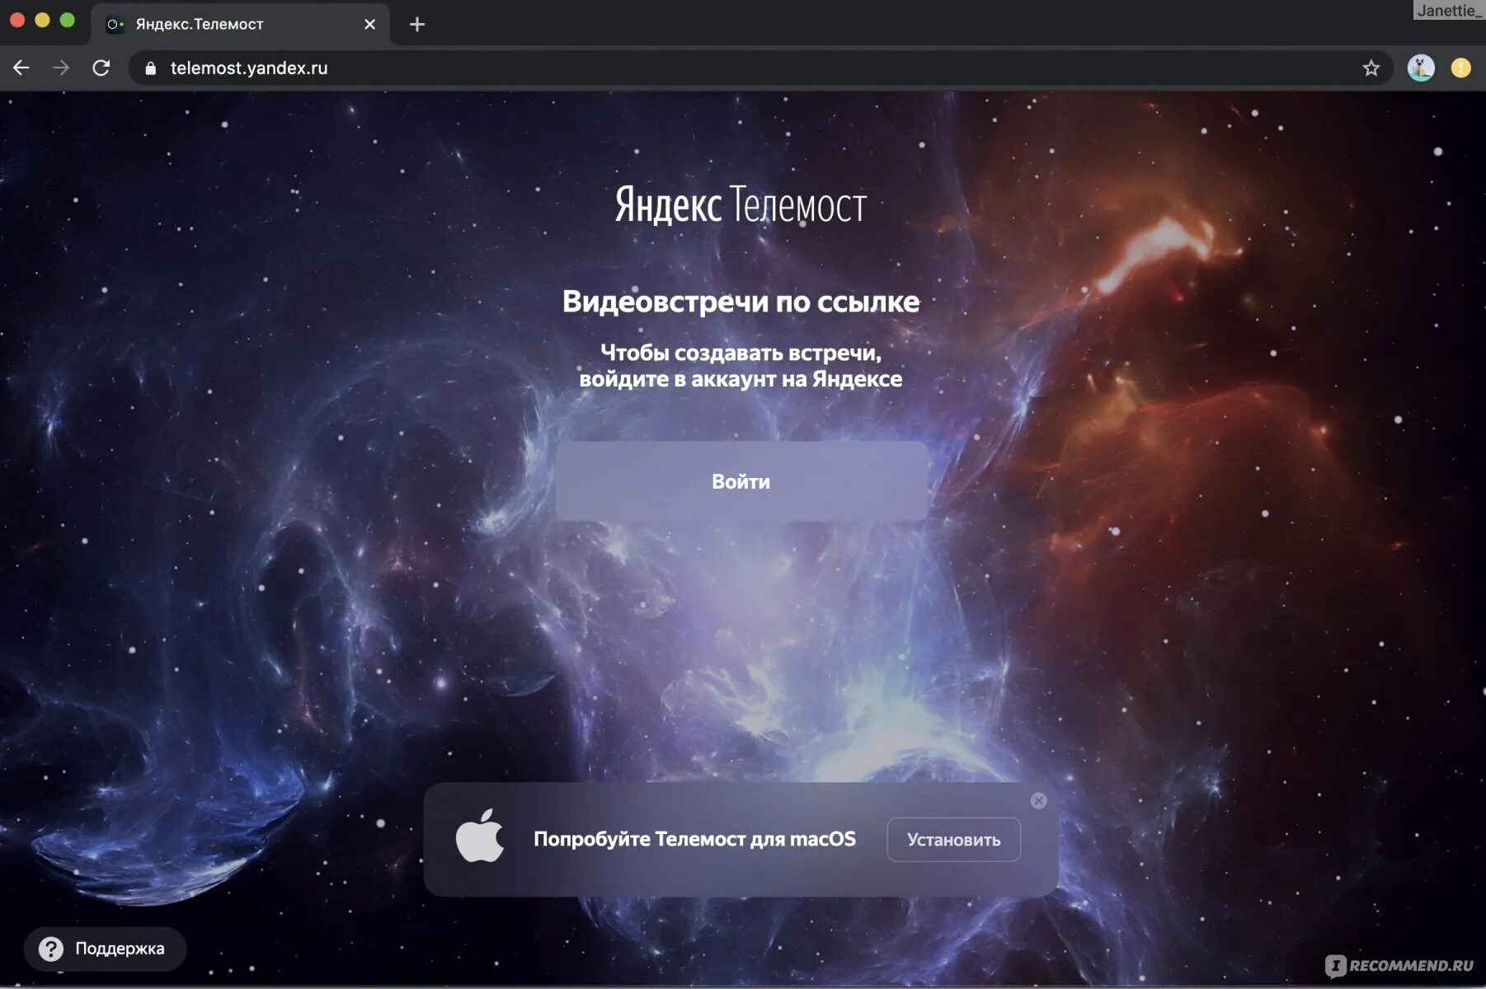Click the browser forward arrow
This screenshot has width=1486, height=989.
(61, 68)
